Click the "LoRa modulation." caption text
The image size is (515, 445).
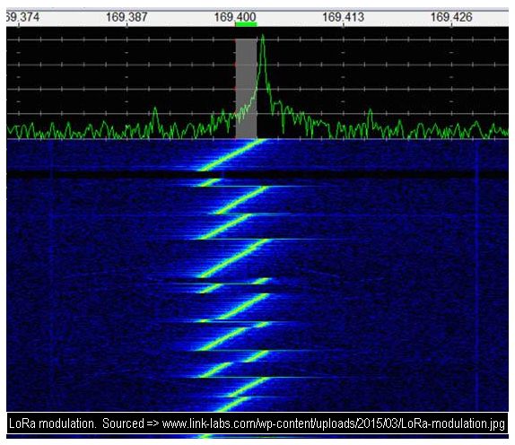53,423
